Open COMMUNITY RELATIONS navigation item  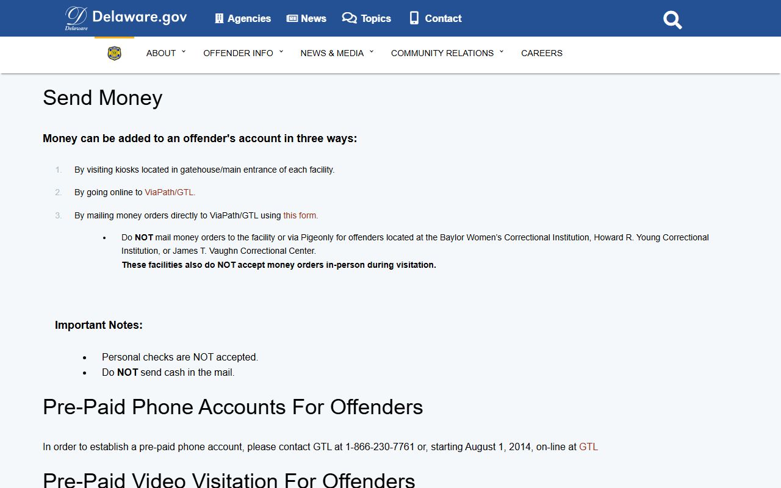(442, 53)
